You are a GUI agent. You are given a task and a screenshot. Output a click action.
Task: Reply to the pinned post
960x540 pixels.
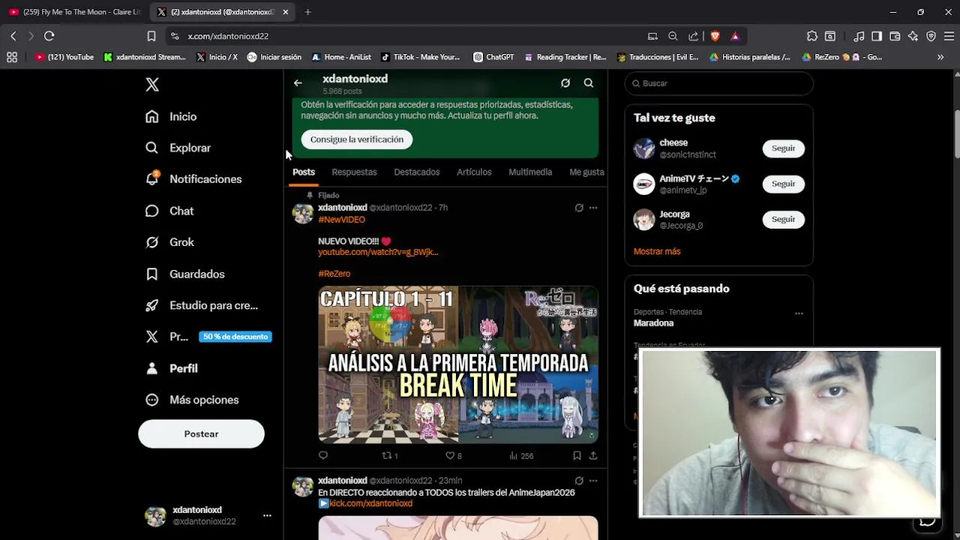pos(323,455)
